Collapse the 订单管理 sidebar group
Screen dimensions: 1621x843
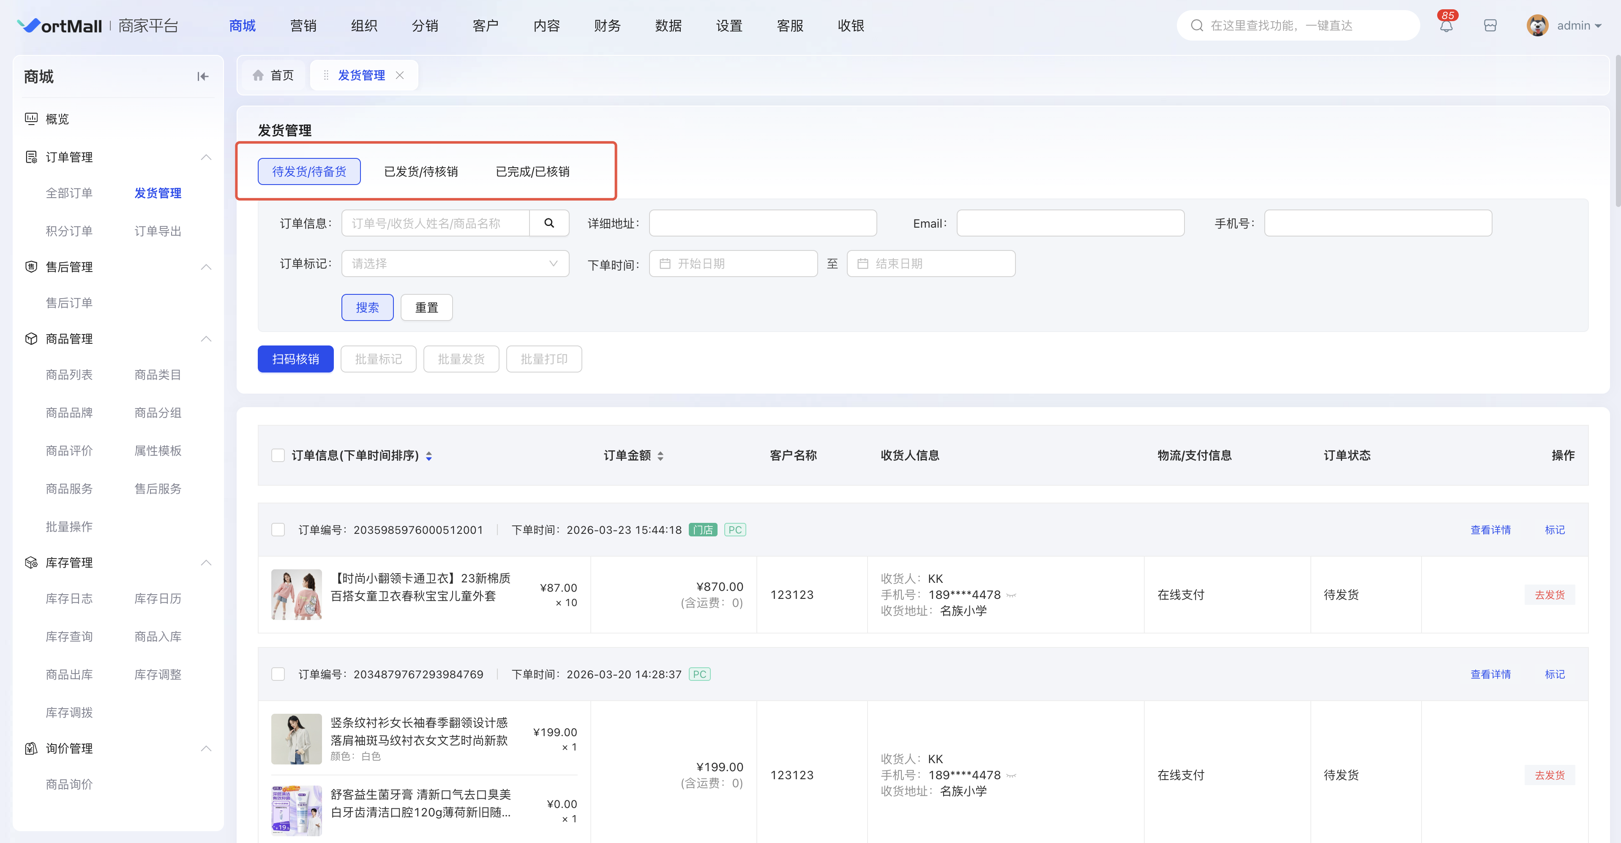tap(206, 157)
